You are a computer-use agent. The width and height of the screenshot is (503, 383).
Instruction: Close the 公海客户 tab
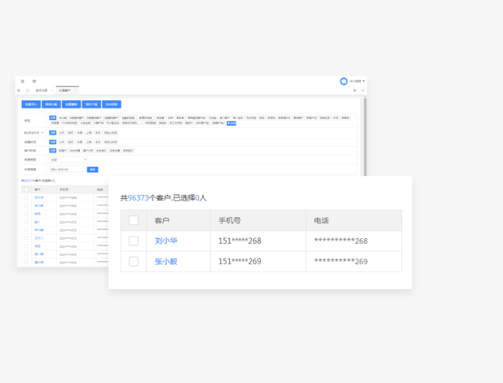[x=76, y=91]
